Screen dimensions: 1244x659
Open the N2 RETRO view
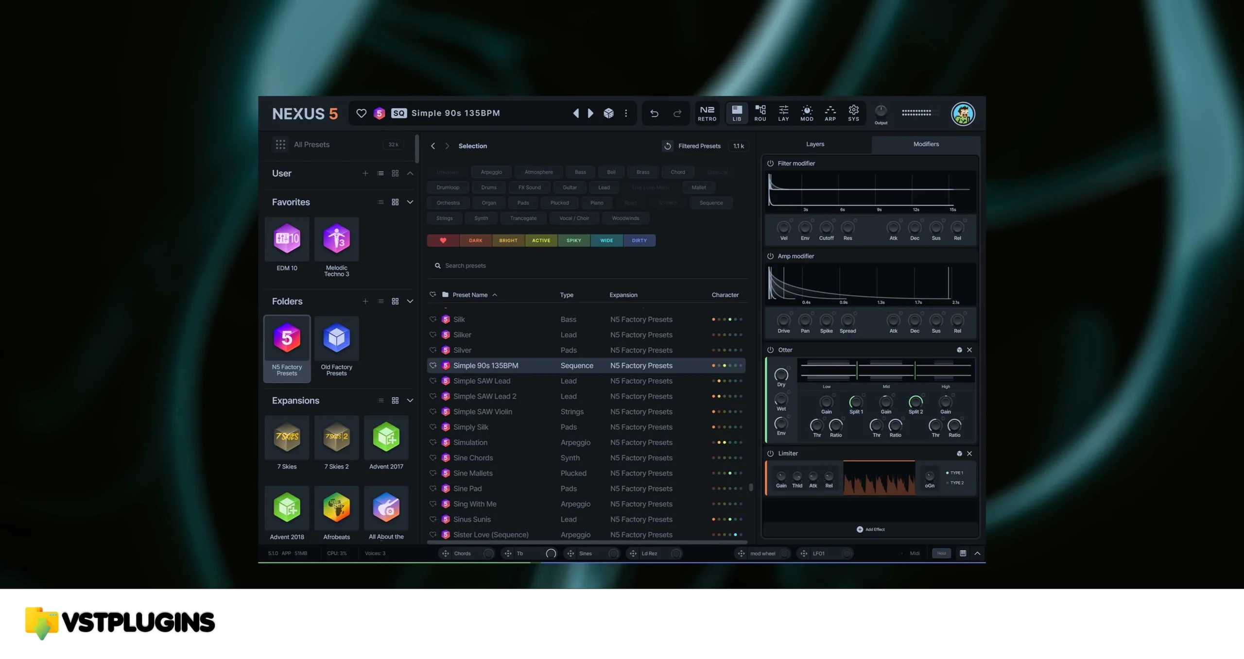point(707,113)
